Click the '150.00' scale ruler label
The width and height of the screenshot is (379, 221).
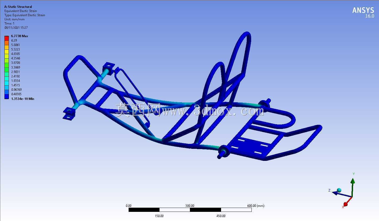(159, 216)
